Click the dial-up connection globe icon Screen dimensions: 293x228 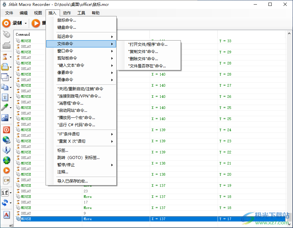coord(7,140)
